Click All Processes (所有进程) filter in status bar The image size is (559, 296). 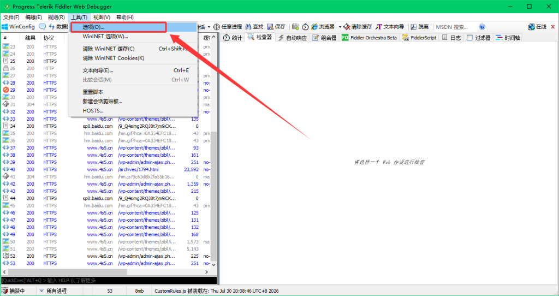tap(53, 291)
